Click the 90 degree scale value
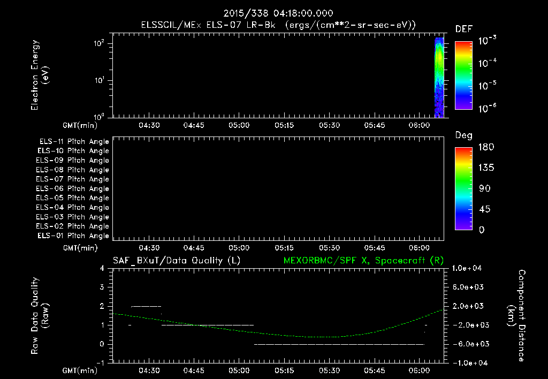Screen dimensions: 548x379 (485, 188)
